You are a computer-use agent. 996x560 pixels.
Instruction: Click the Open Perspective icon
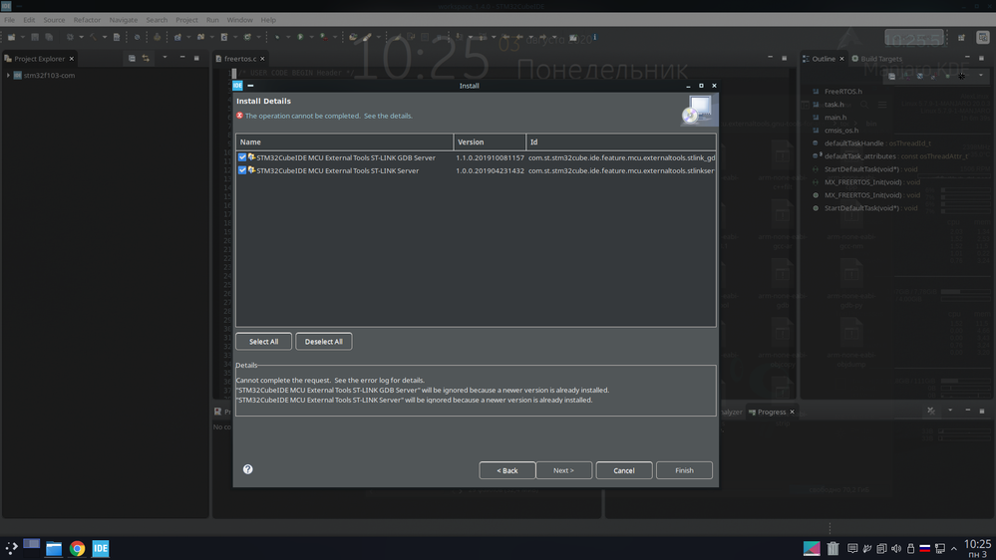tap(962, 38)
